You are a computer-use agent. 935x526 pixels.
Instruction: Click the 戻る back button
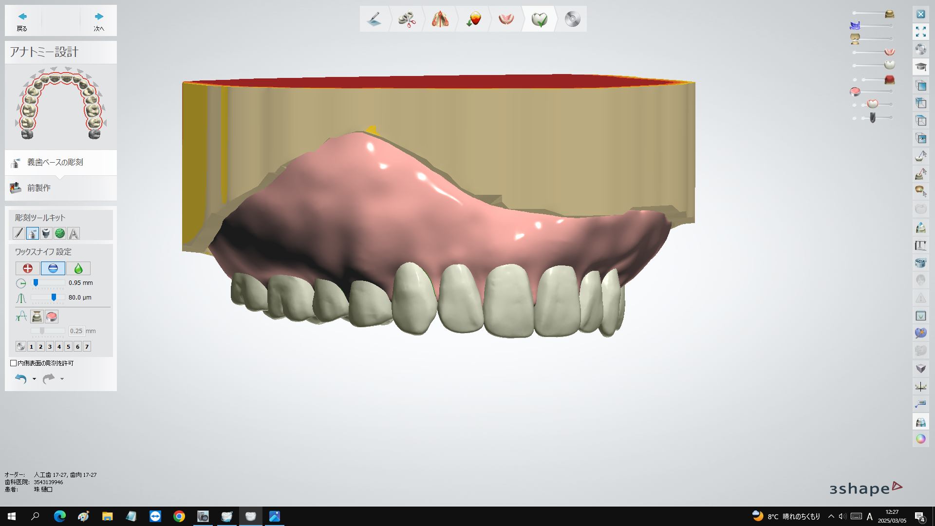[22, 21]
